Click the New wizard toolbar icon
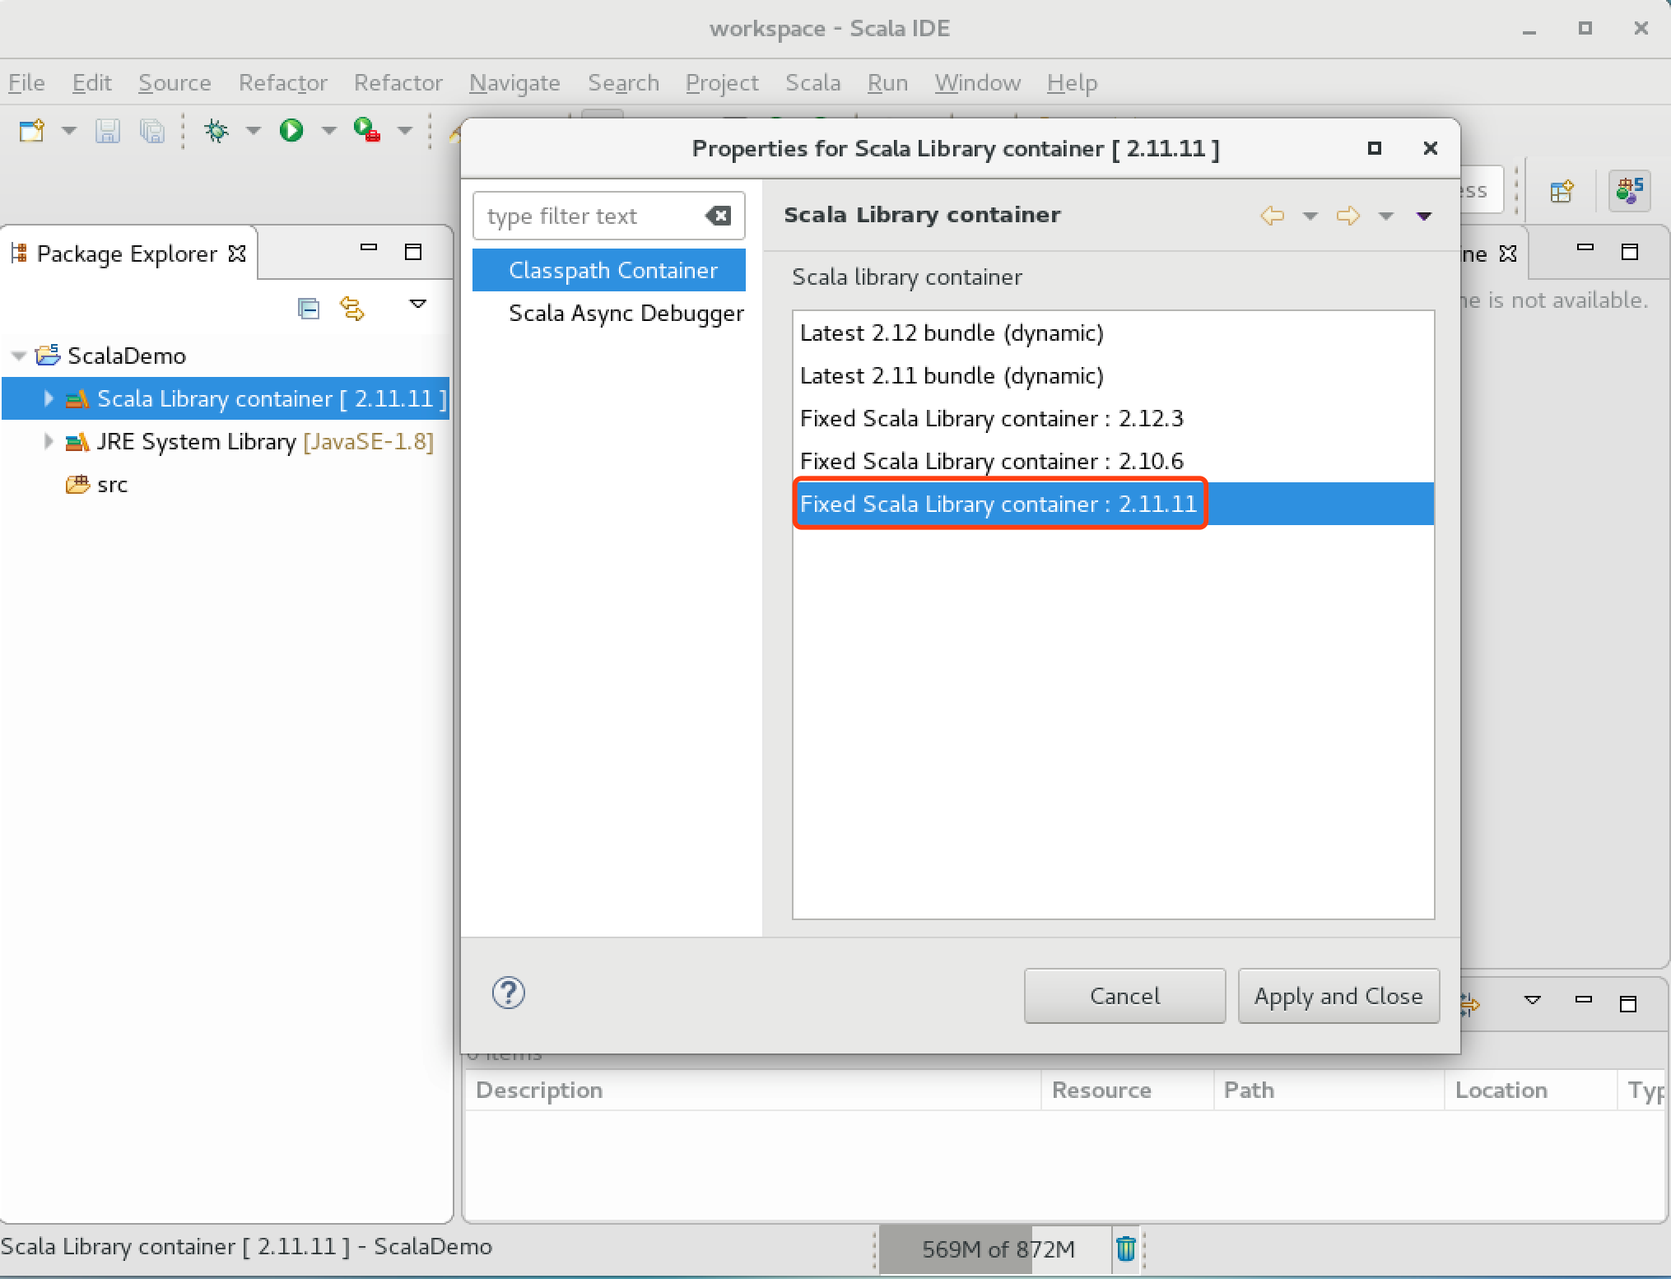Screen dimensions: 1671x1279 click(32, 130)
